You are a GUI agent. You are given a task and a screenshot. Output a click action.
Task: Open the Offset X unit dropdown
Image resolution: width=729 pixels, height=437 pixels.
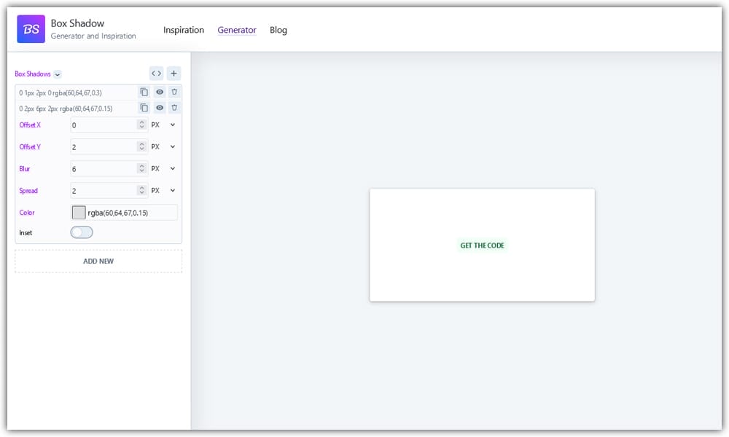(173, 125)
